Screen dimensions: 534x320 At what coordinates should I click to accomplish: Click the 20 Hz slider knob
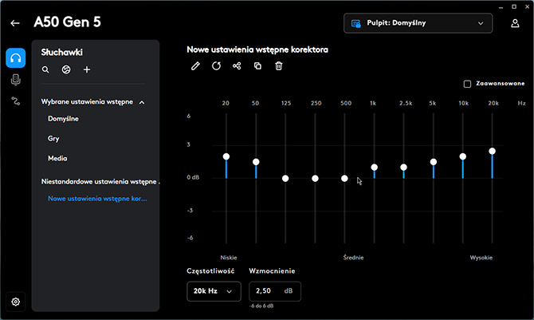pyautogui.click(x=226, y=156)
